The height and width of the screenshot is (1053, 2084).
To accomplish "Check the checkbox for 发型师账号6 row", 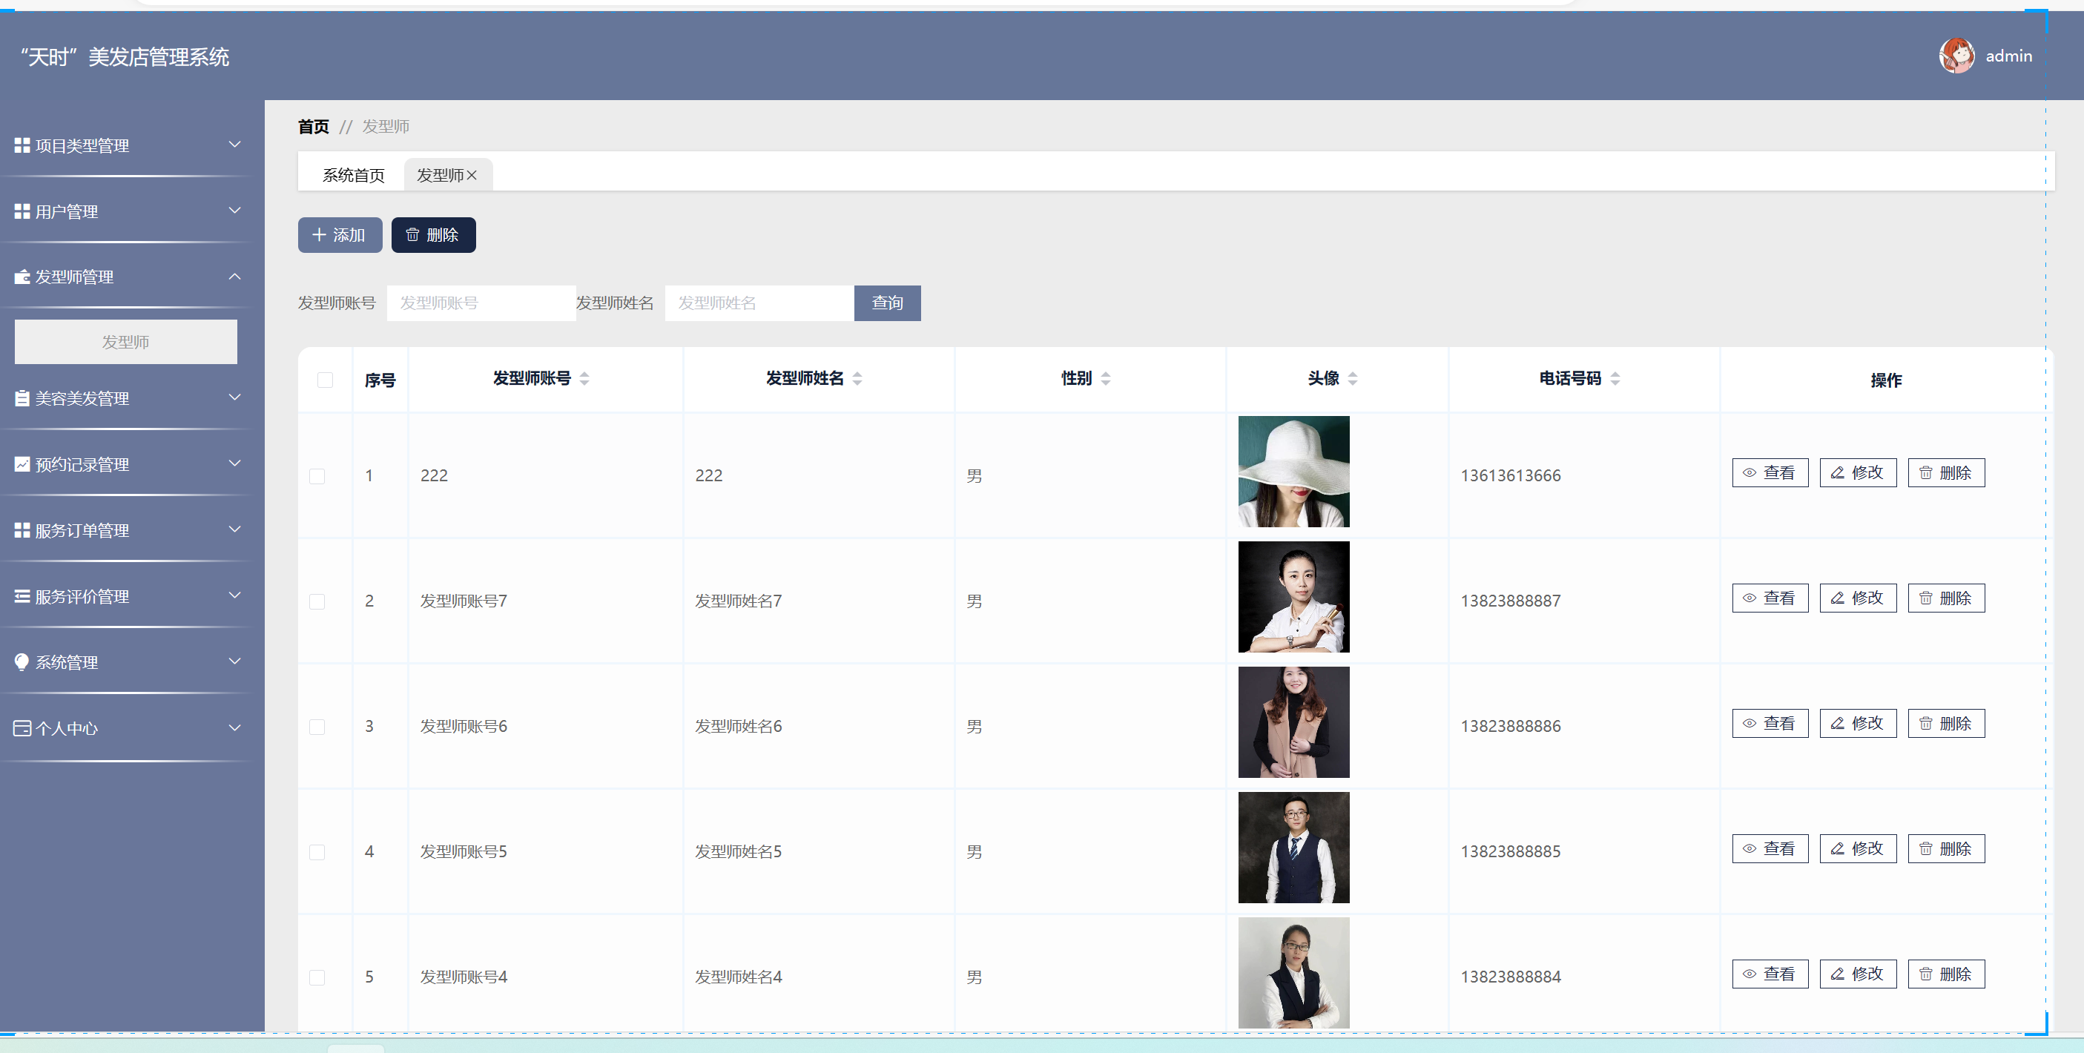I will (317, 727).
